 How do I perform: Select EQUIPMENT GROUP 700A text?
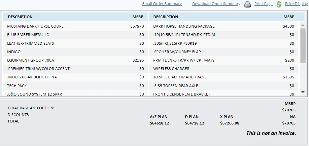point(30,60)
